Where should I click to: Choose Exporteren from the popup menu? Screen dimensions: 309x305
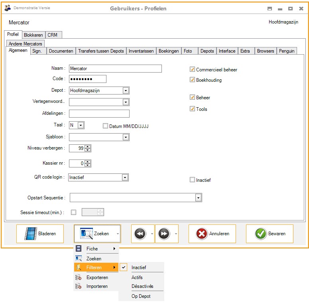(x=97, y=277)
